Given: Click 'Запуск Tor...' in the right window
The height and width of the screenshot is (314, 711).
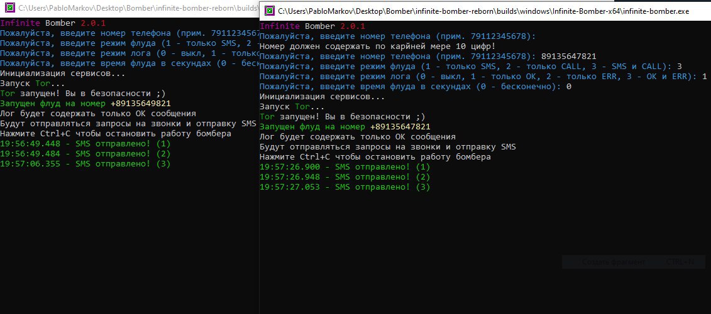Looking at the screenshot, I should pos(292,107).
